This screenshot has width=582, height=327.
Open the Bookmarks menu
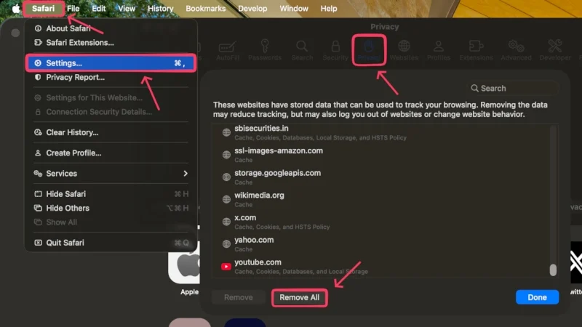pyautogui.click(x=206, y=9)
